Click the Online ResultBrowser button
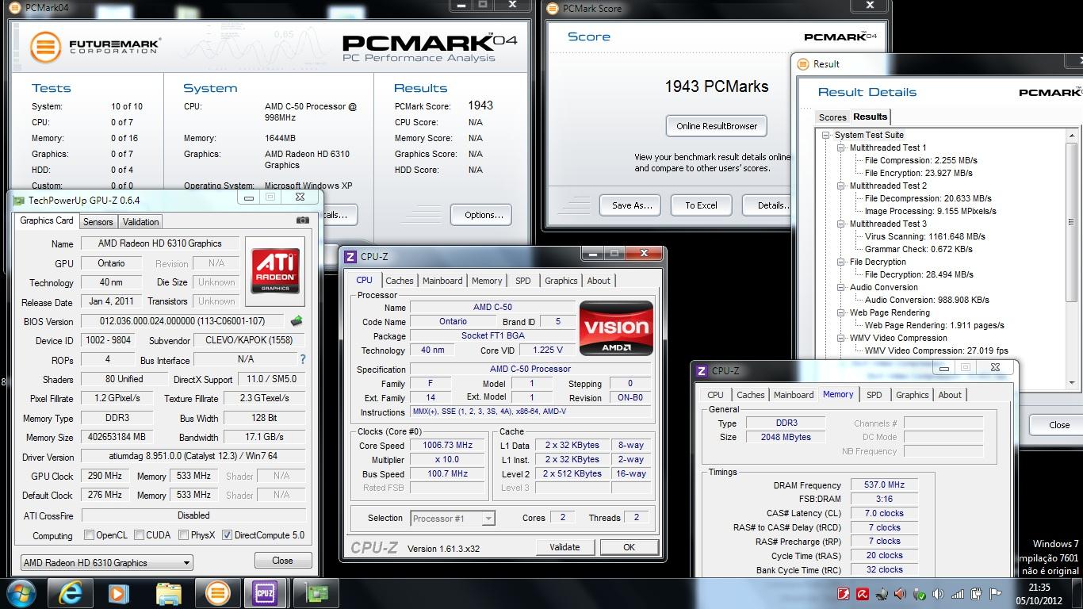 [717, 125]
